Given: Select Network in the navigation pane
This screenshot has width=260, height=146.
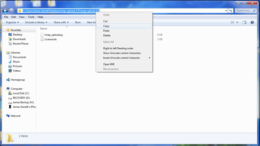Looking at the screenshot, I should (x=16, y=116).
